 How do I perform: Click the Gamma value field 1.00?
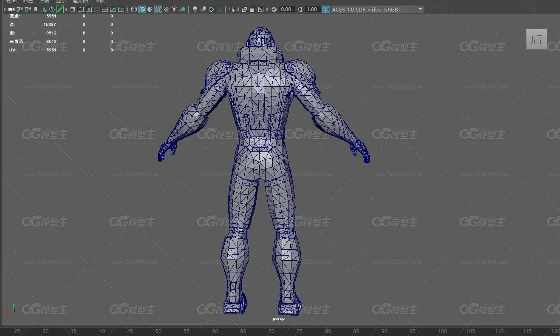[x=312, y=9]
